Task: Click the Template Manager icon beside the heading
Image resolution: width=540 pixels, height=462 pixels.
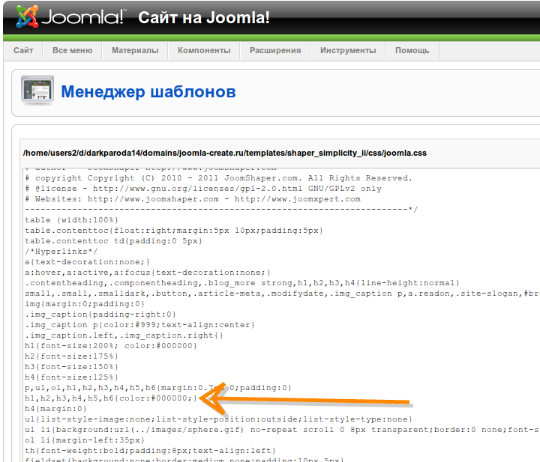Action: click(37, 91)
